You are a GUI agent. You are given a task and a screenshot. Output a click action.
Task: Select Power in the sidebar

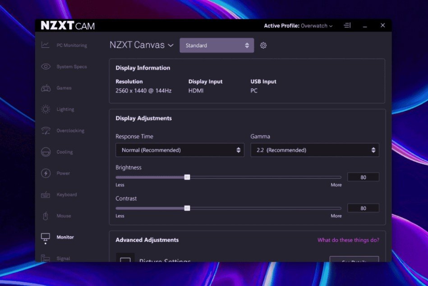(x=63, y=173)
